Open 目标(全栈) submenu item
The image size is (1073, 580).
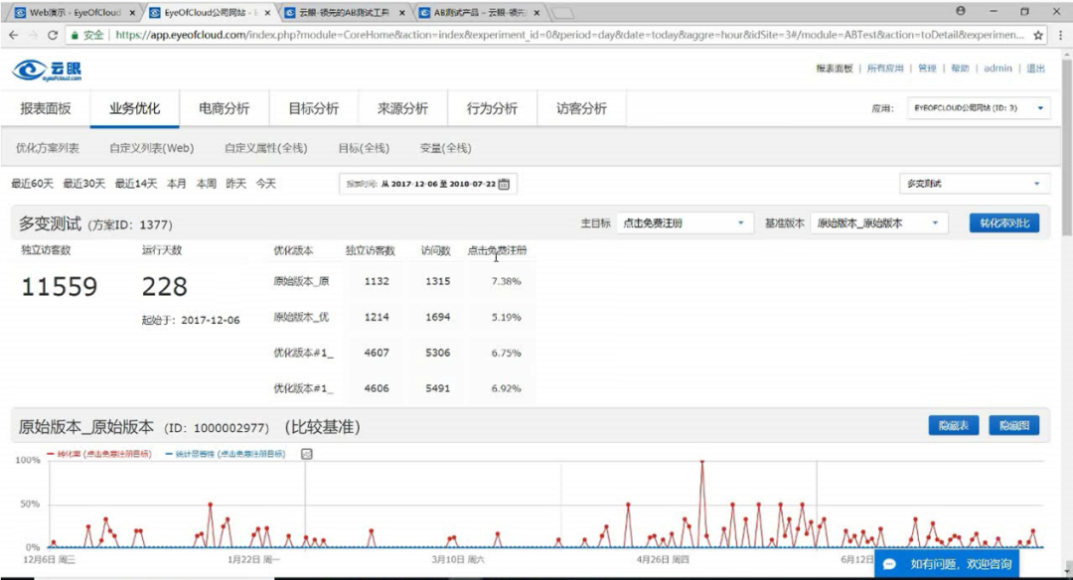pos(364,148)
